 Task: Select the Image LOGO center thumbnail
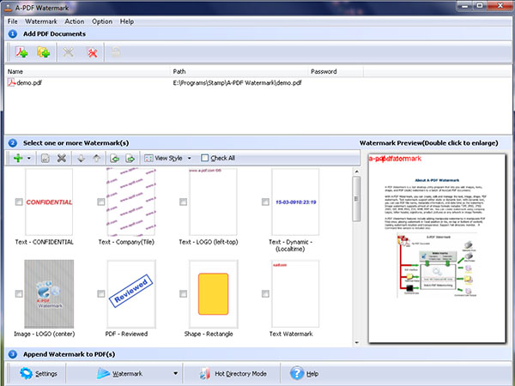tap(49, 293)
